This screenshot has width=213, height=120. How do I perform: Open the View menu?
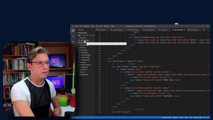pyautogui.click(x=93, y=26)
